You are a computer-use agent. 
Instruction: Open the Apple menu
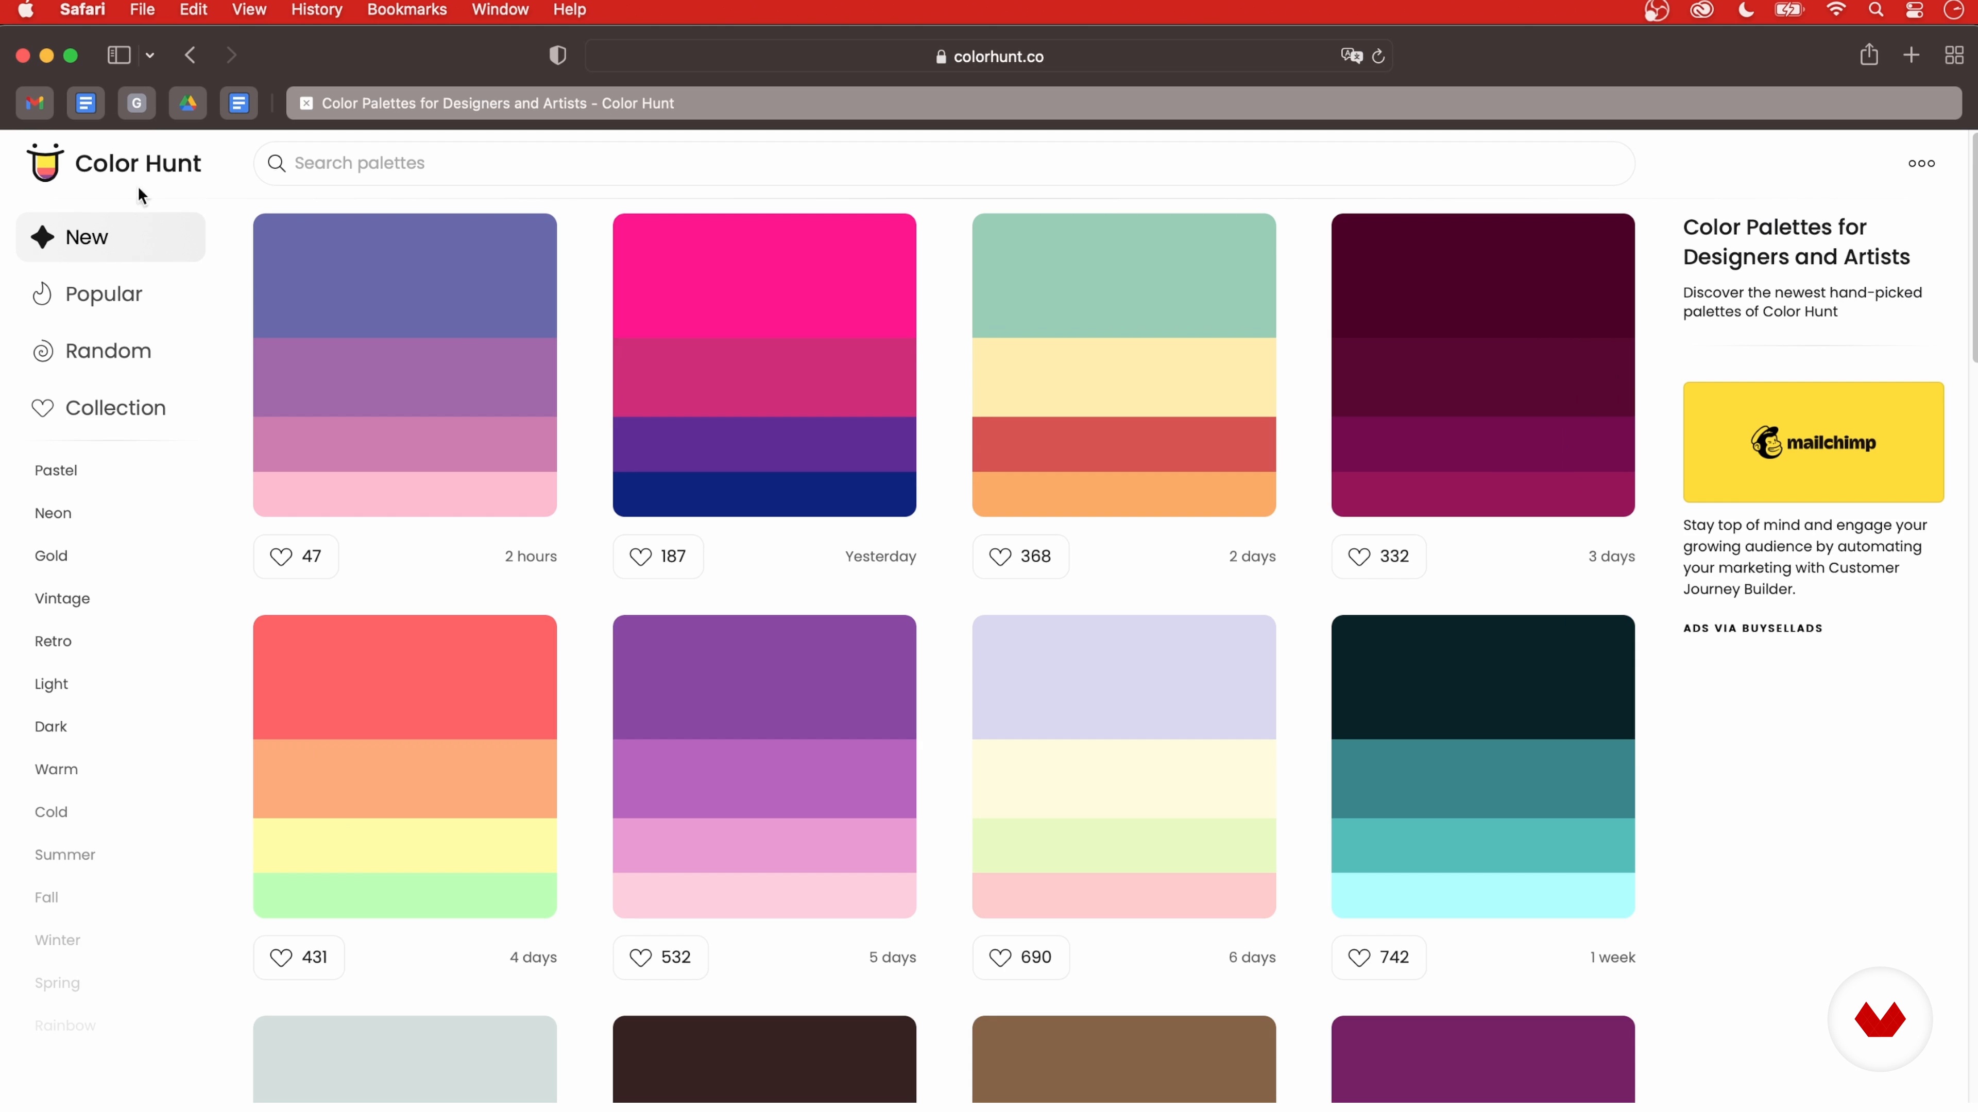(25, 10)
